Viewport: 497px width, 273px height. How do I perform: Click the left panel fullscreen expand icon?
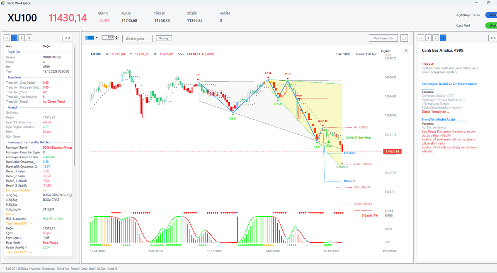tap(7, 38)
